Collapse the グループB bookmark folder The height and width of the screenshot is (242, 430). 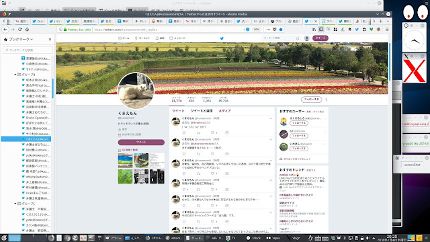point(15,75)
